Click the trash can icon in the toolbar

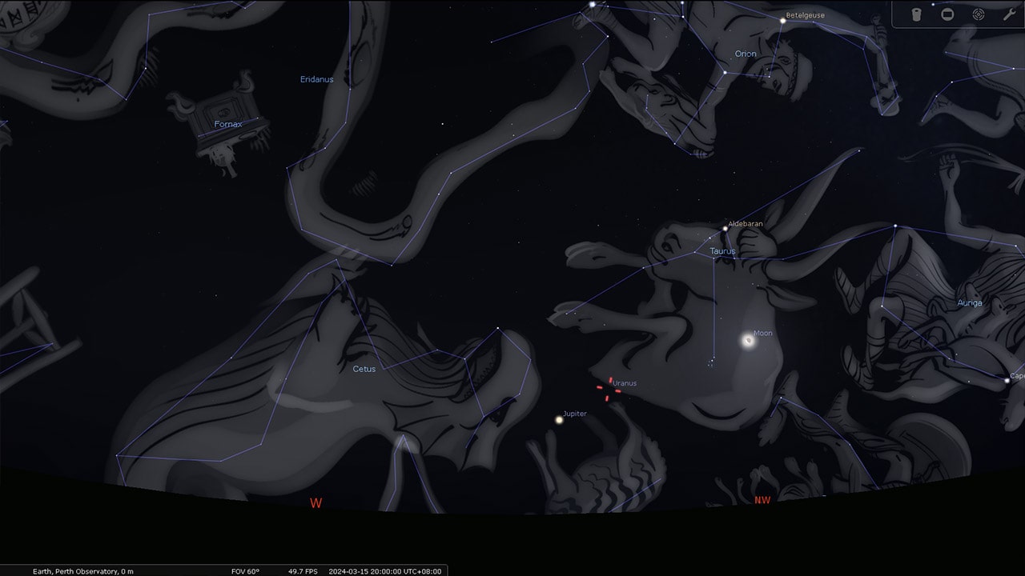[917, 14]
